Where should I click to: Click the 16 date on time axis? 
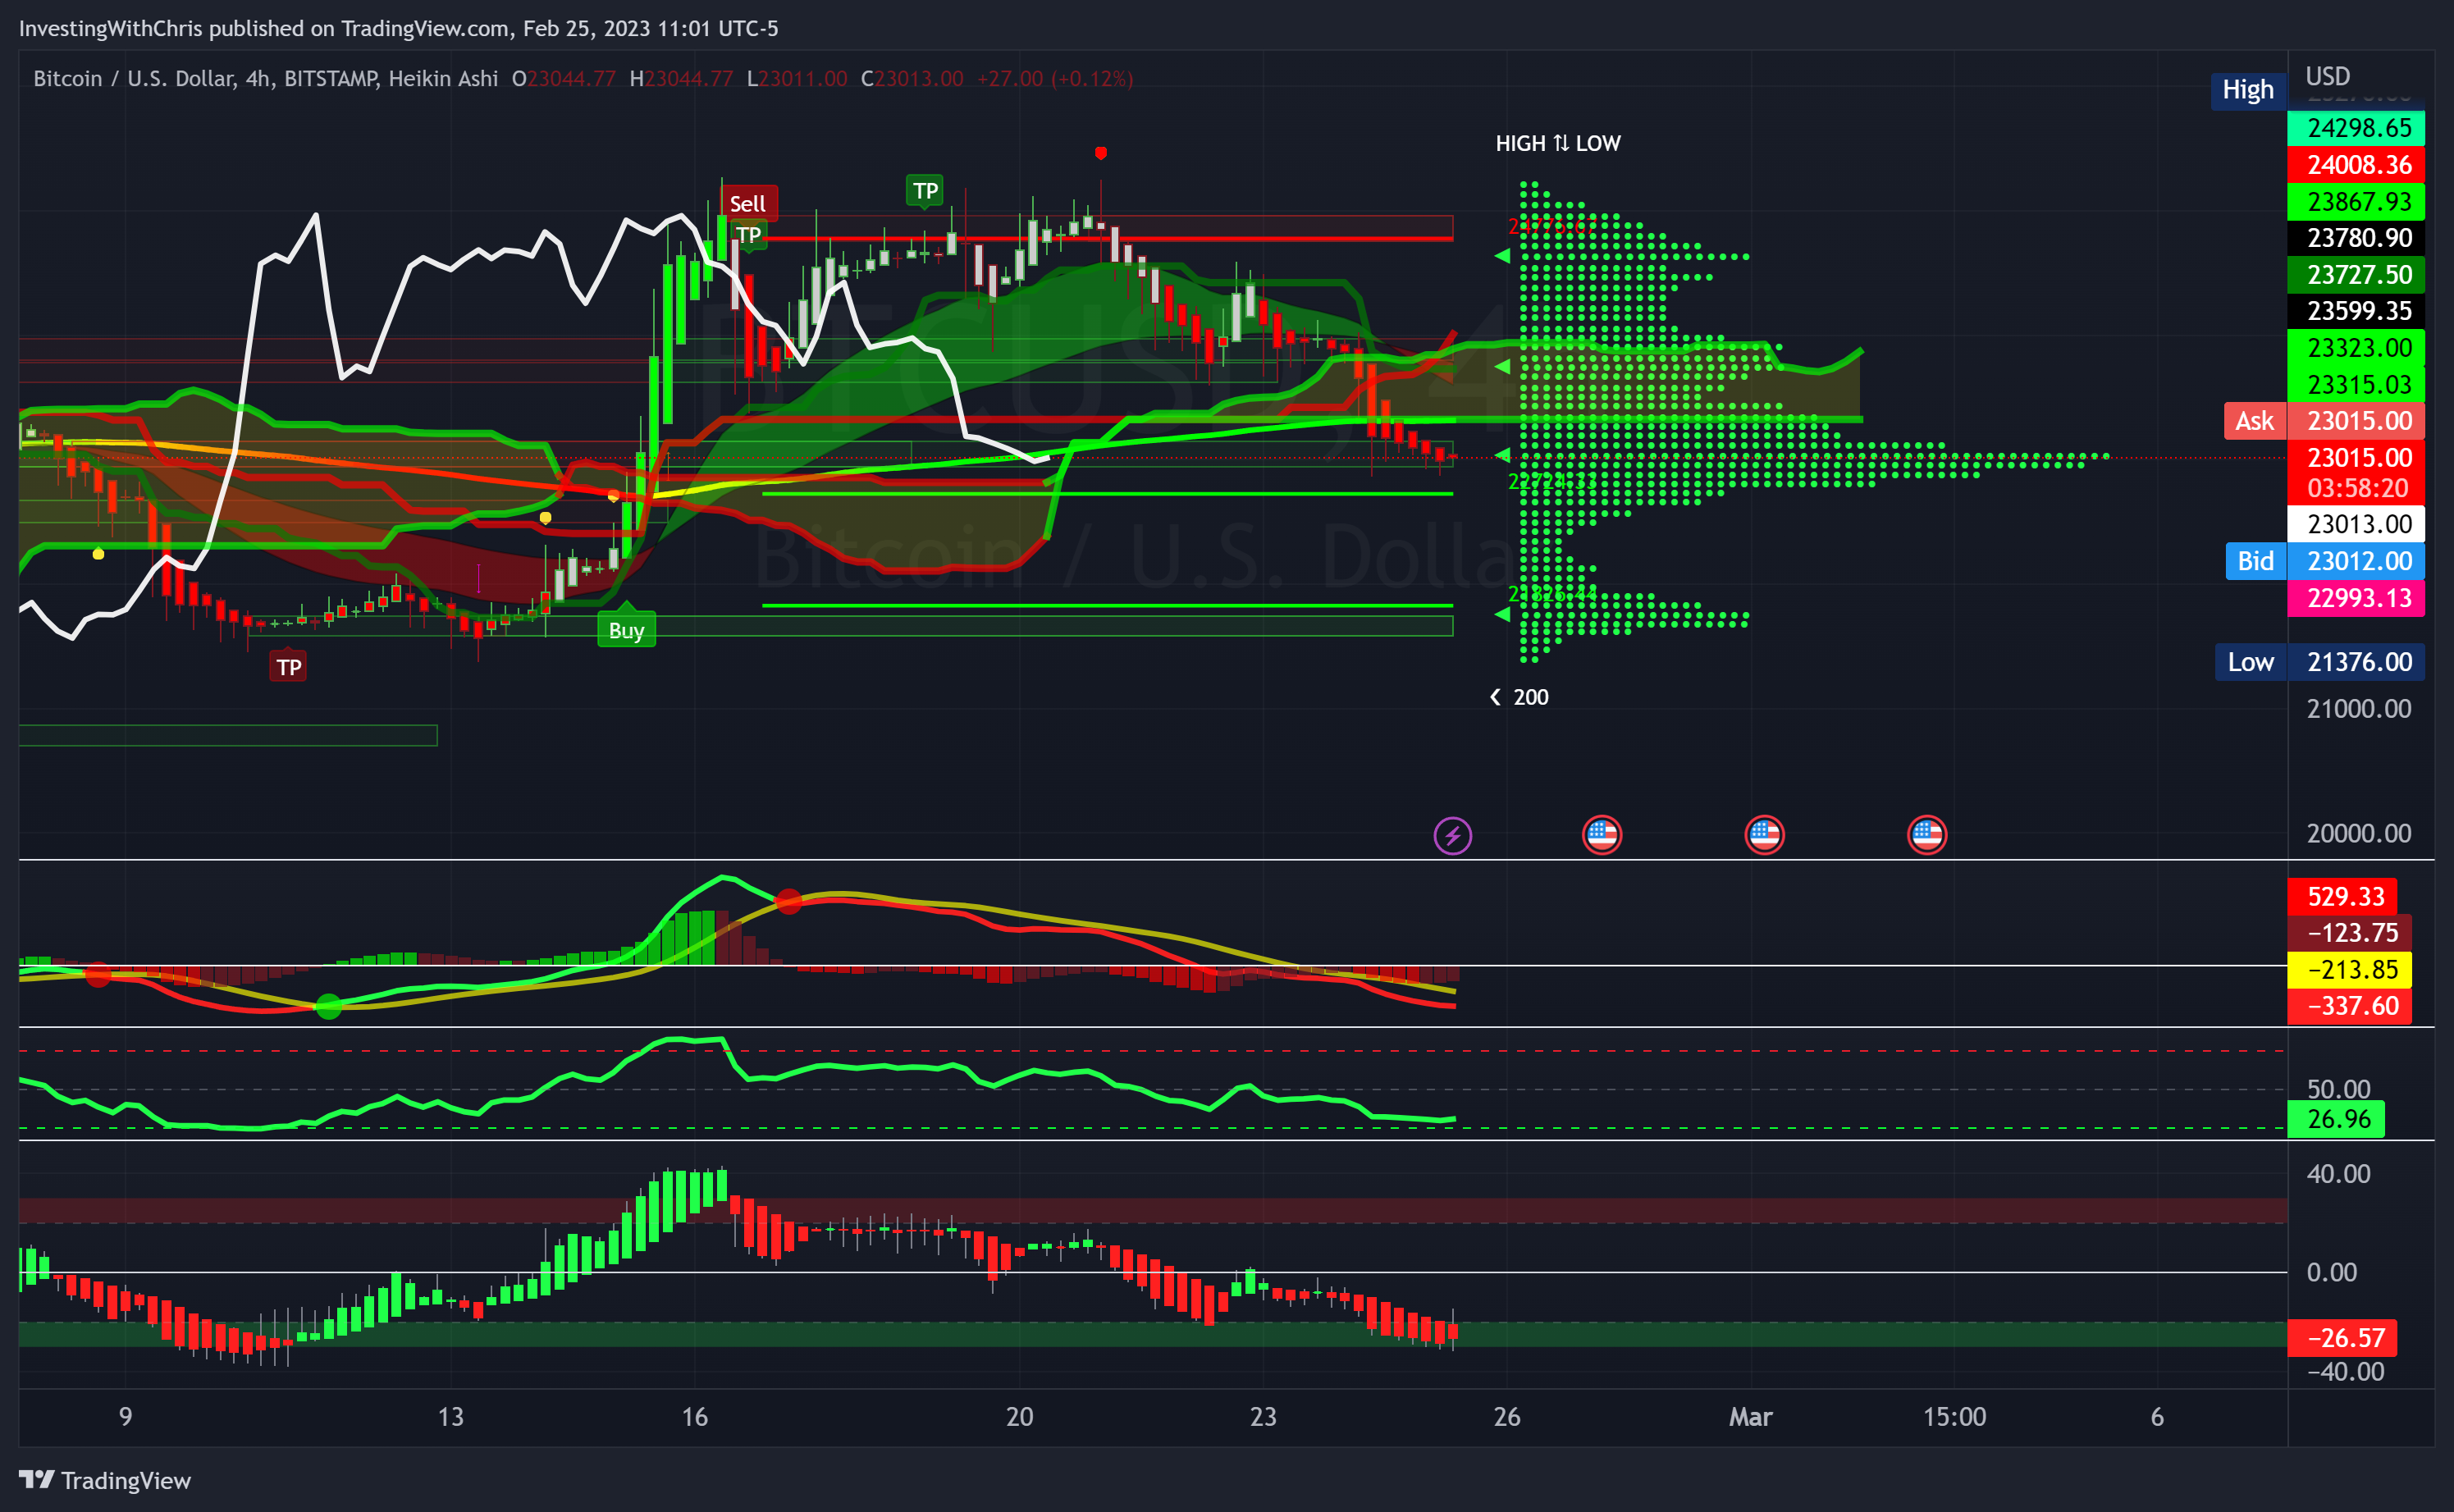coord(694,1417)
